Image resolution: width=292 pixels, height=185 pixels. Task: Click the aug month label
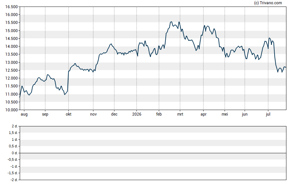[24, 114]
